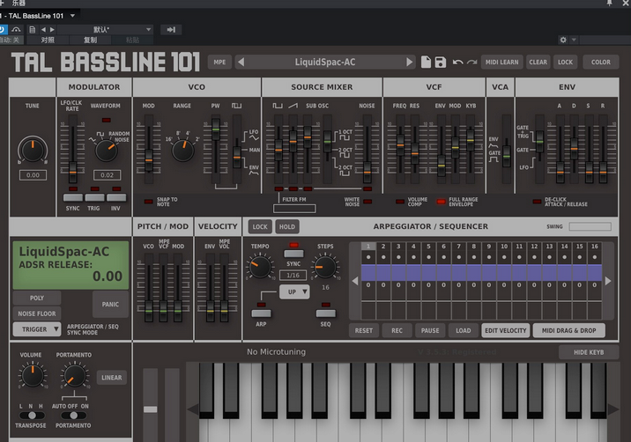Click the sequencer LOAD button

(464, 330)
